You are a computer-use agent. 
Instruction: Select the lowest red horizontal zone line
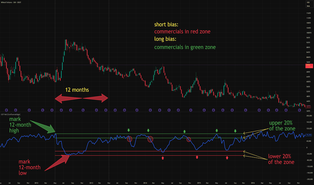pos(149,155)
